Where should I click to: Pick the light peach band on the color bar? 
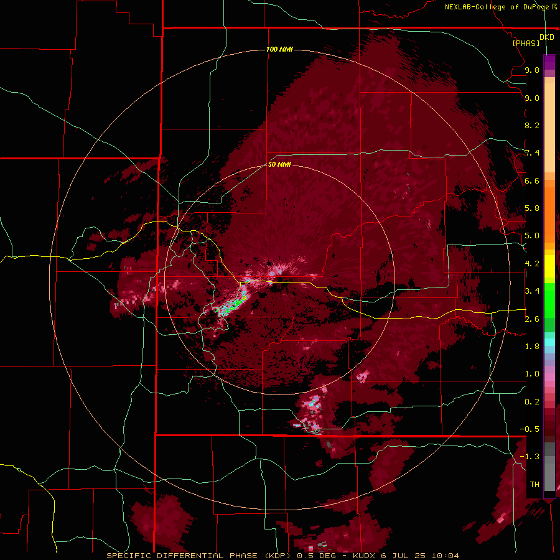[549, 129]
